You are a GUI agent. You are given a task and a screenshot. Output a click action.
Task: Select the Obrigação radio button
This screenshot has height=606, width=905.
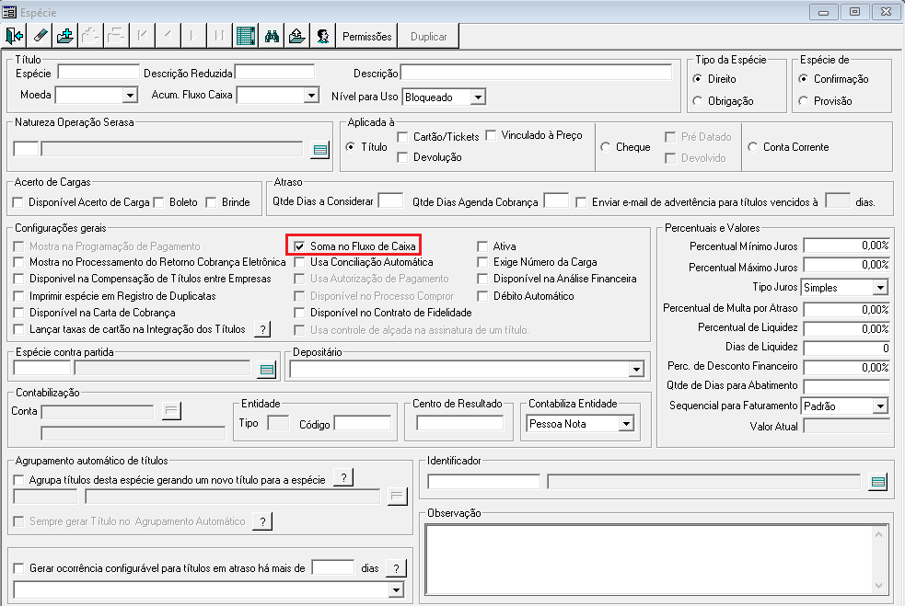[698, 101]
